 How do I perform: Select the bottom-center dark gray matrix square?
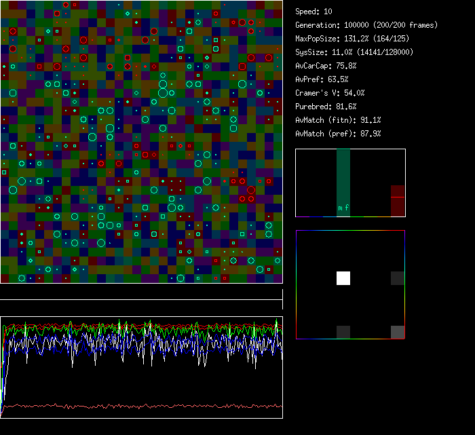pos(343,332)
